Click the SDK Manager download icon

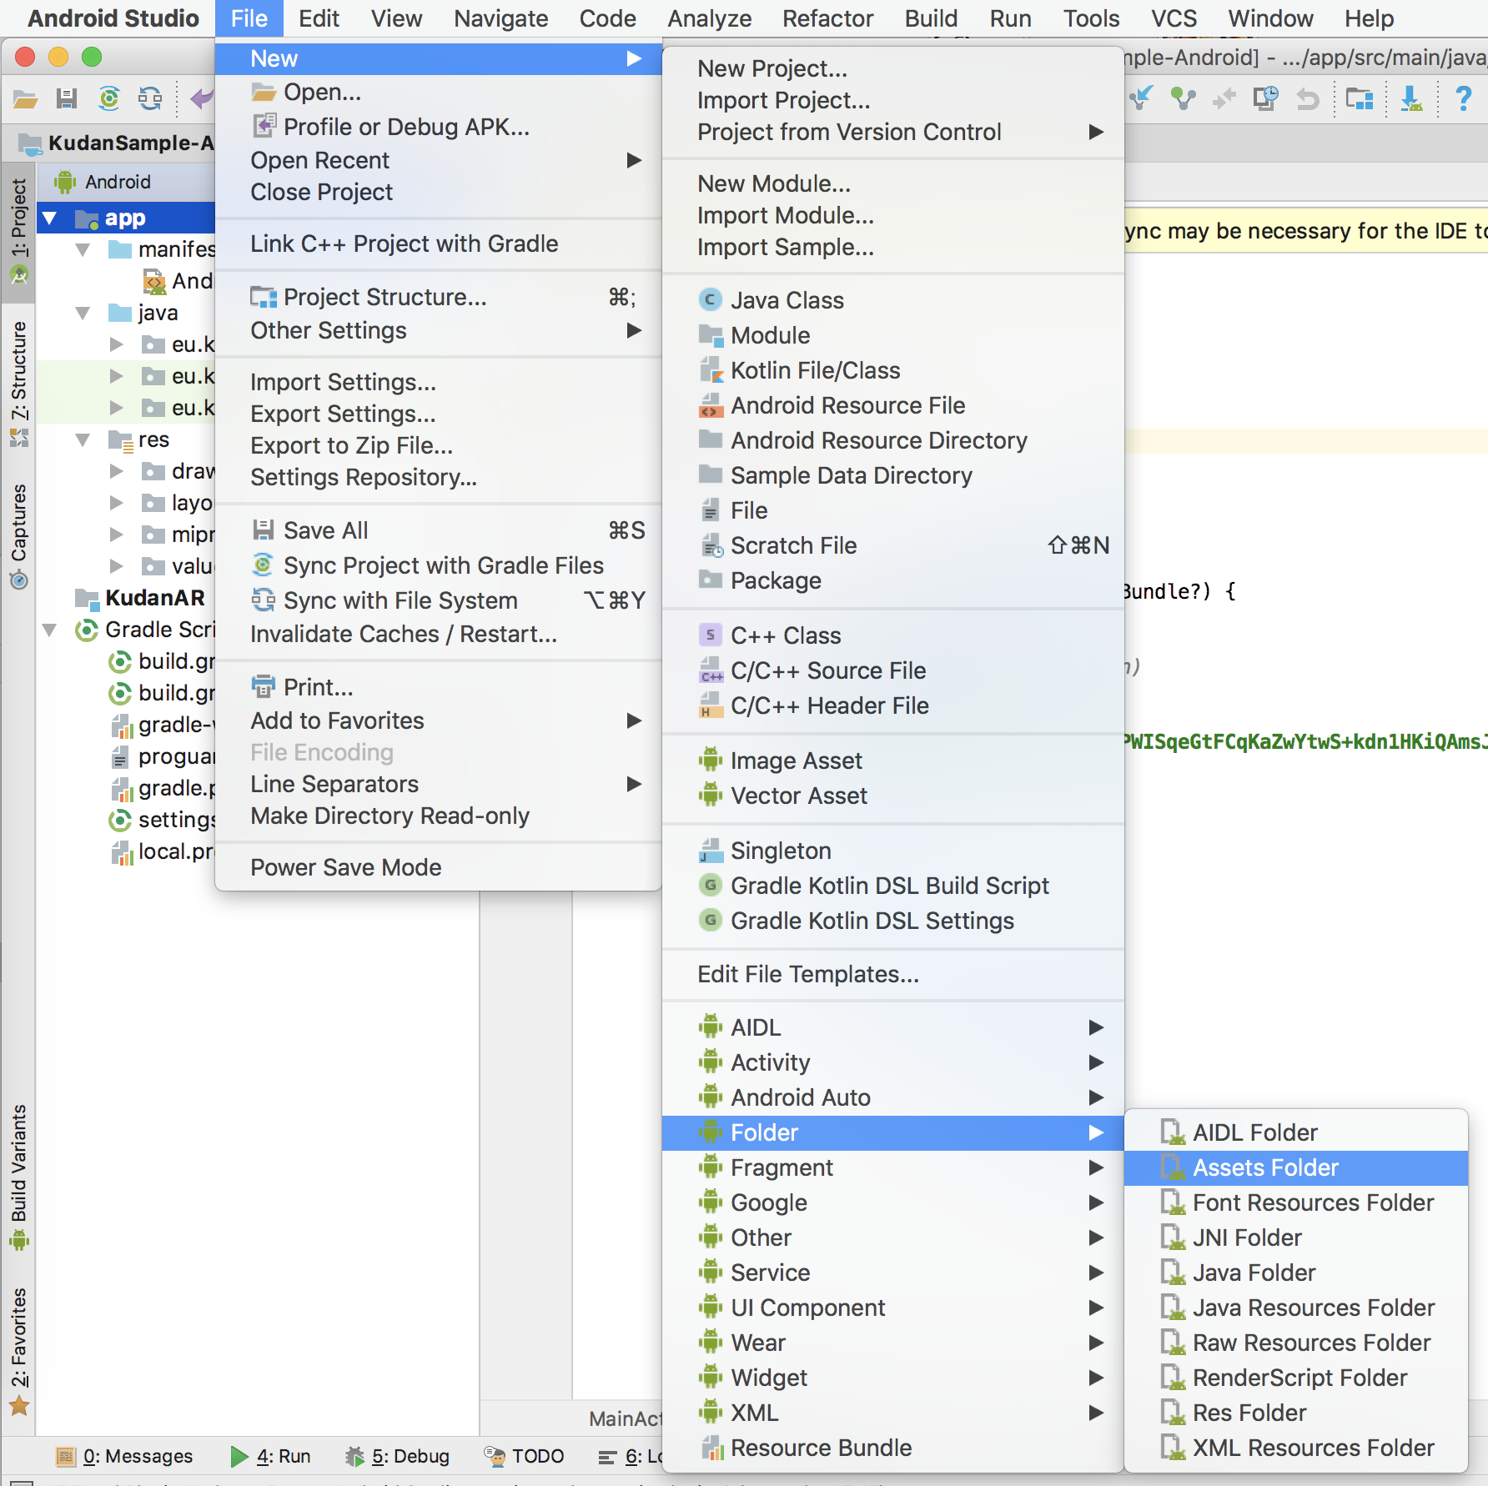(x=1411, y=99)
